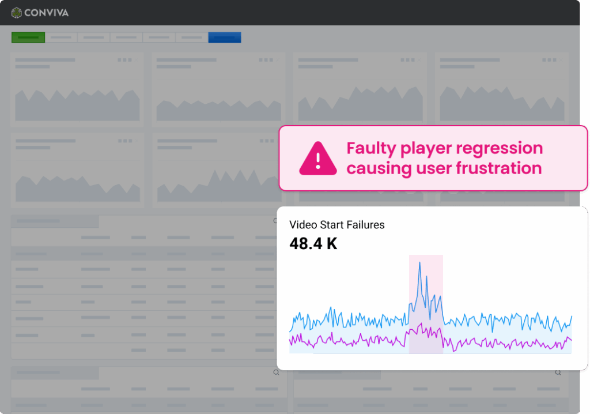Click search icon left of Video Start Failures card

click(276, 221)
